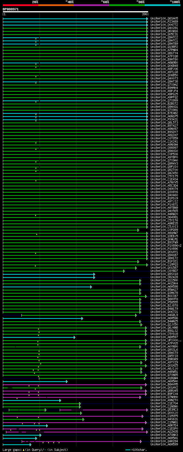Open hit UniRef100_O04772
Image resolution: width=183 pixels, height=452 pixels.
(164, 25)
